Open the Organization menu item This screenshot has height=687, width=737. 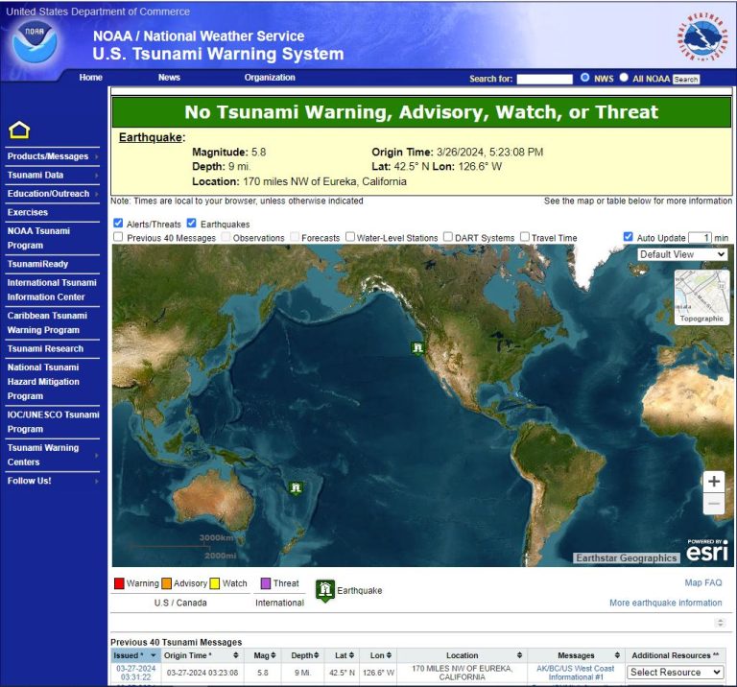(270, 78)
